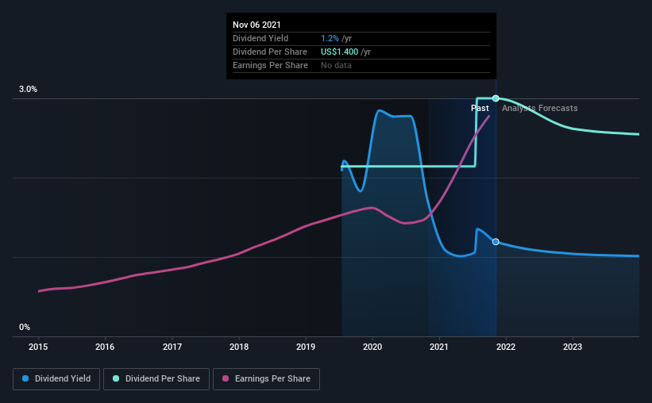Image resolution: width=652 pixels, height=403 pixels.
Task: Click the 3.0% y-axis label
Action: (x=29, y=90)
